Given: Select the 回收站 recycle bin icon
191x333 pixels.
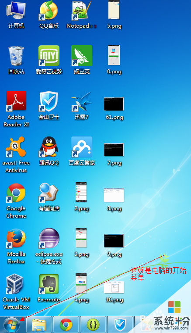Looking at the screenshot, I should coord(16,56).
